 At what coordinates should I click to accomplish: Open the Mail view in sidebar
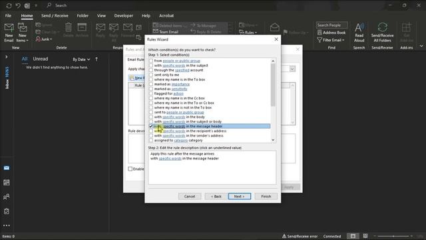click(x=7, y=168)
